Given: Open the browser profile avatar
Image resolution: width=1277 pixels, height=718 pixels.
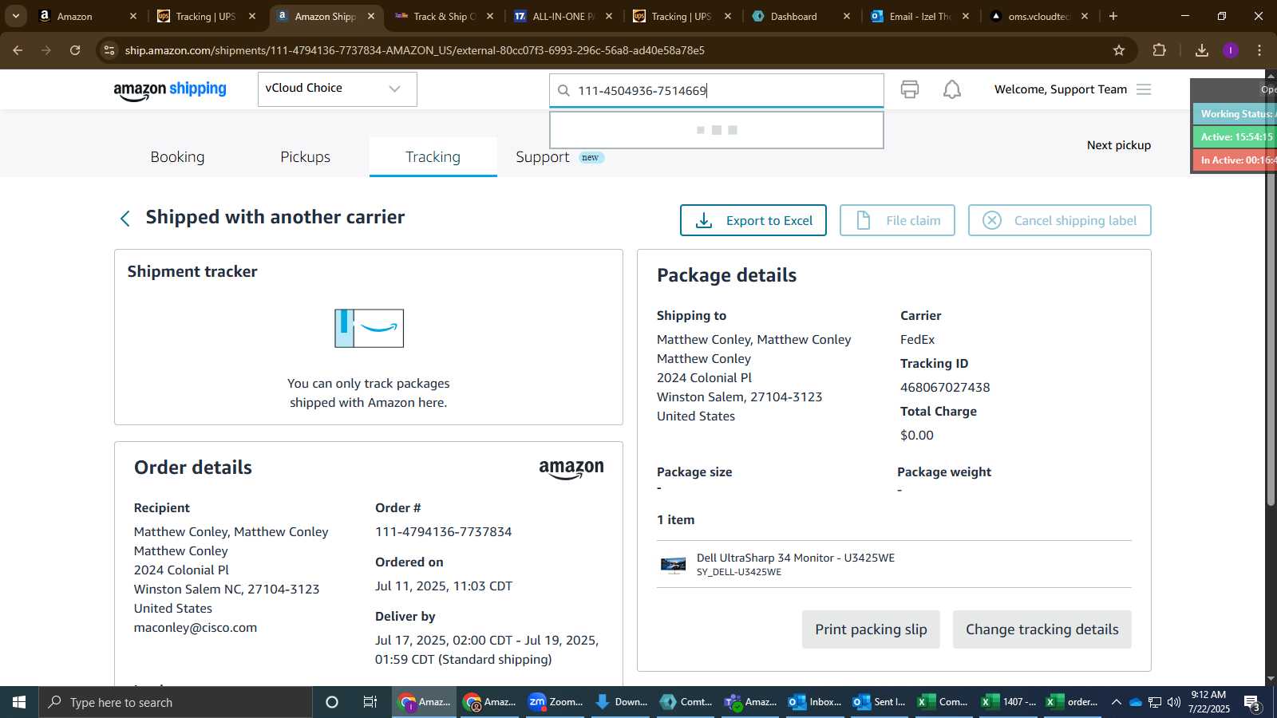Looking at the screenshot, I should pos(1231,50).
